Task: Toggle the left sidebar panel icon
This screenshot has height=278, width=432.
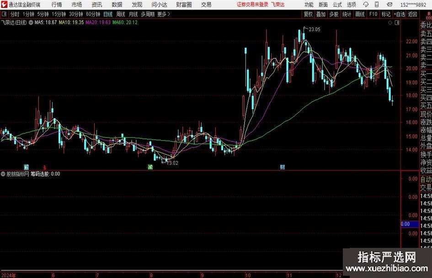Action: point(4,14)
